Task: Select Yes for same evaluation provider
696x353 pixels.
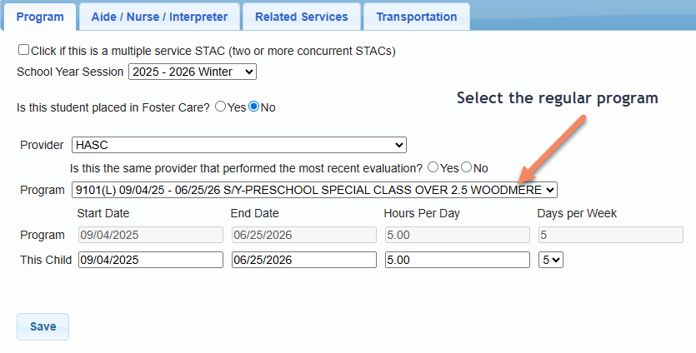Action: coord(433,167)
